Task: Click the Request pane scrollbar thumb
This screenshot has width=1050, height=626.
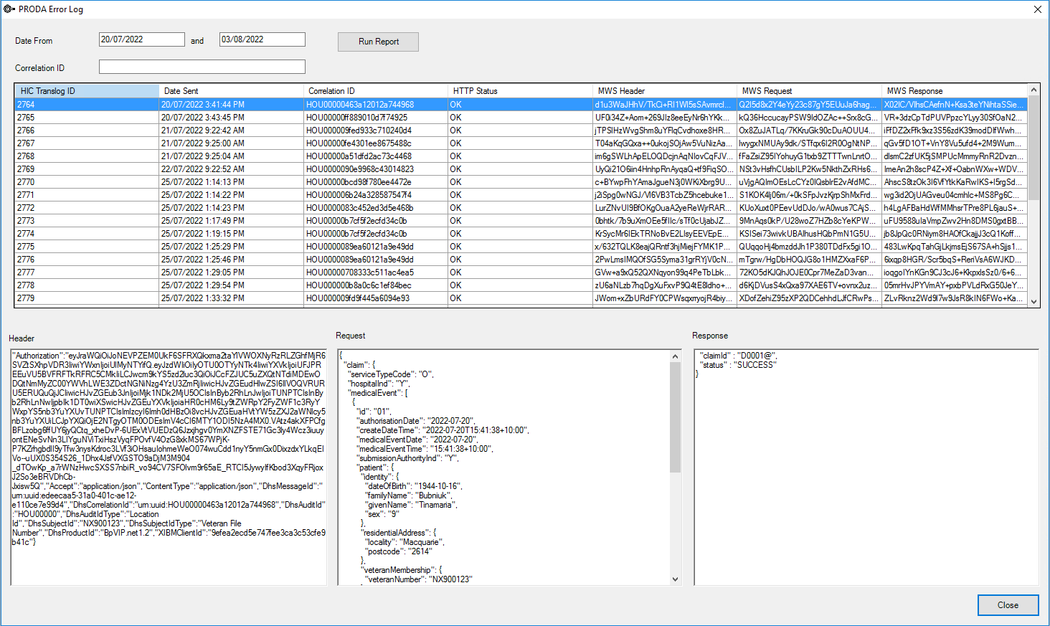Action: (675, 417)
